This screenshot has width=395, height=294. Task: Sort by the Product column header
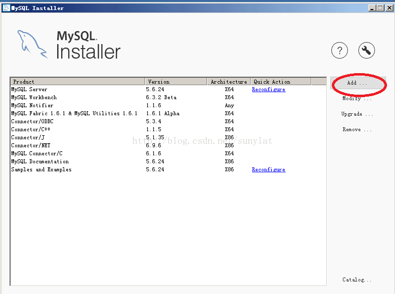pos(78,82)
